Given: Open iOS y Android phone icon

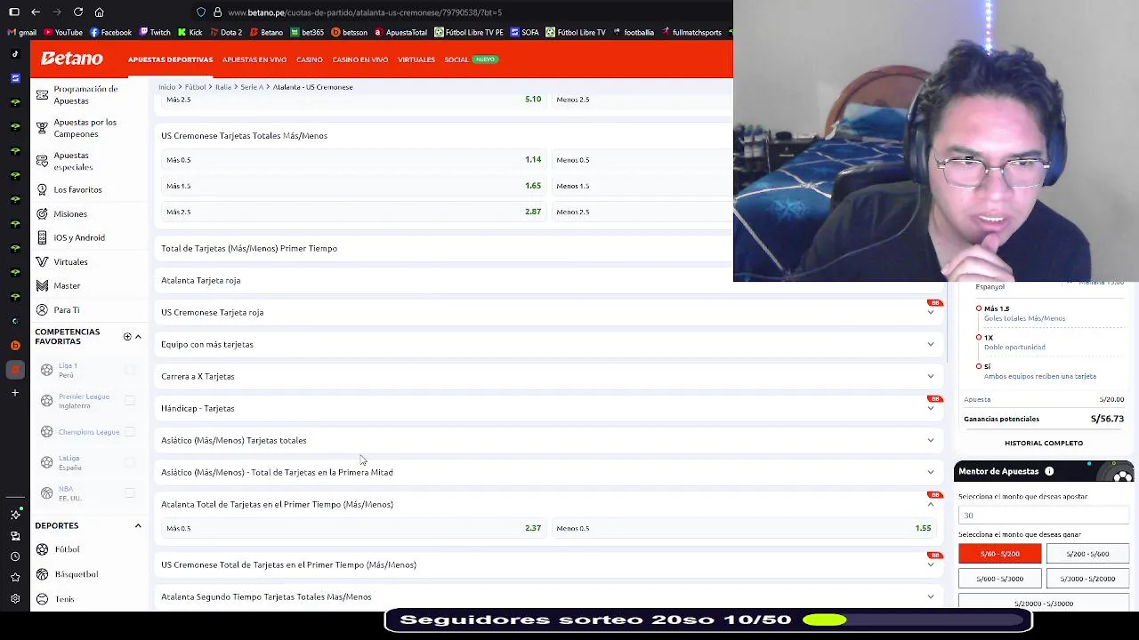Looking at the screenshot, I should pyautogui.click(x=42, y=237).
